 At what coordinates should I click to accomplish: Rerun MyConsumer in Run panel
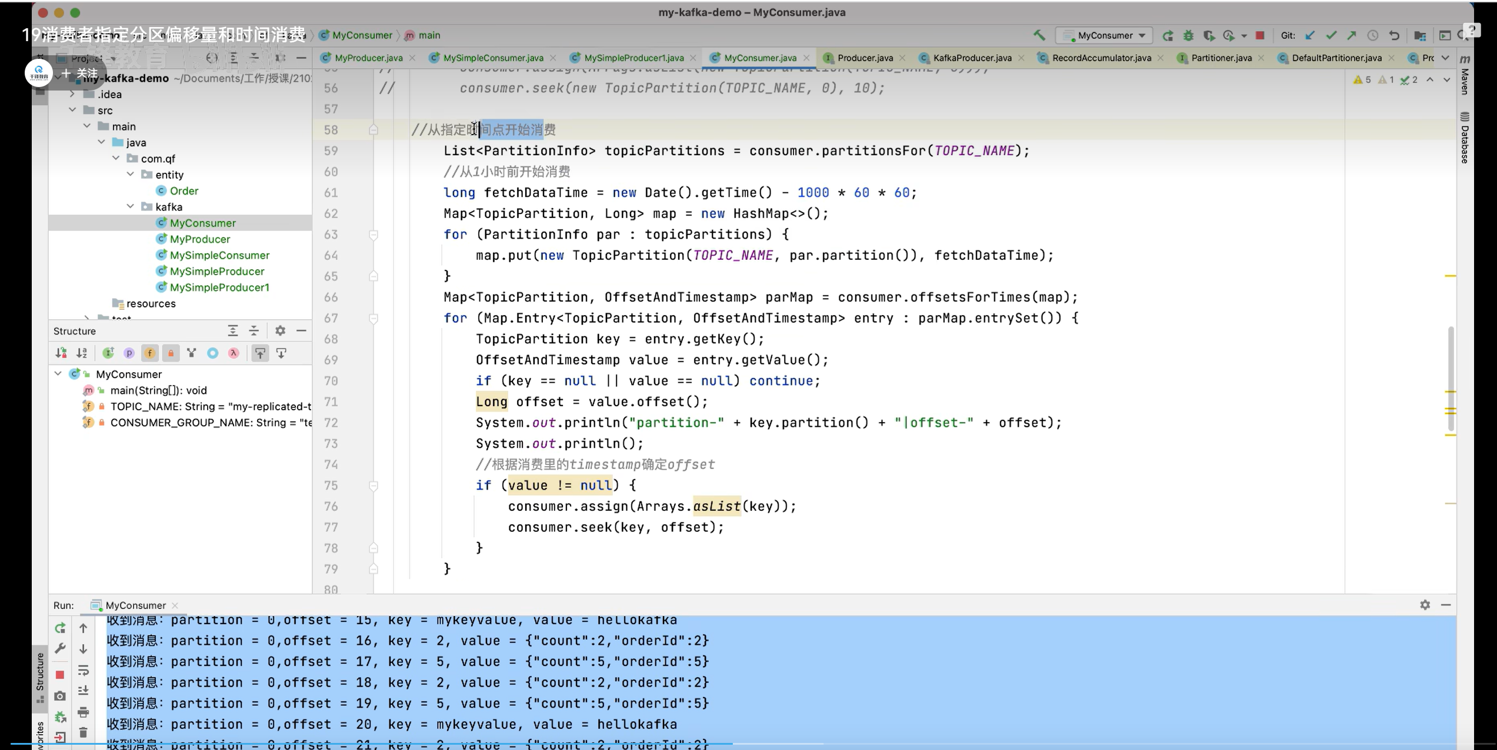pos(60,628)
